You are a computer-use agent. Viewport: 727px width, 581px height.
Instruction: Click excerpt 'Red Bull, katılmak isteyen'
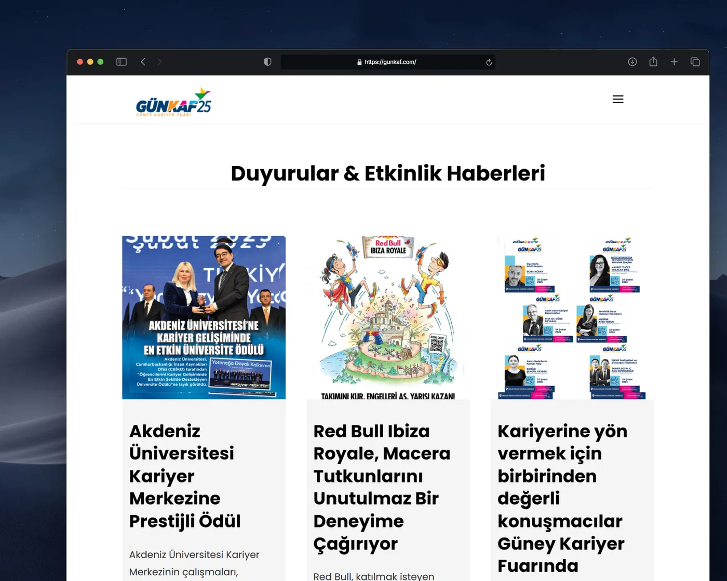[x=374, y=576]
